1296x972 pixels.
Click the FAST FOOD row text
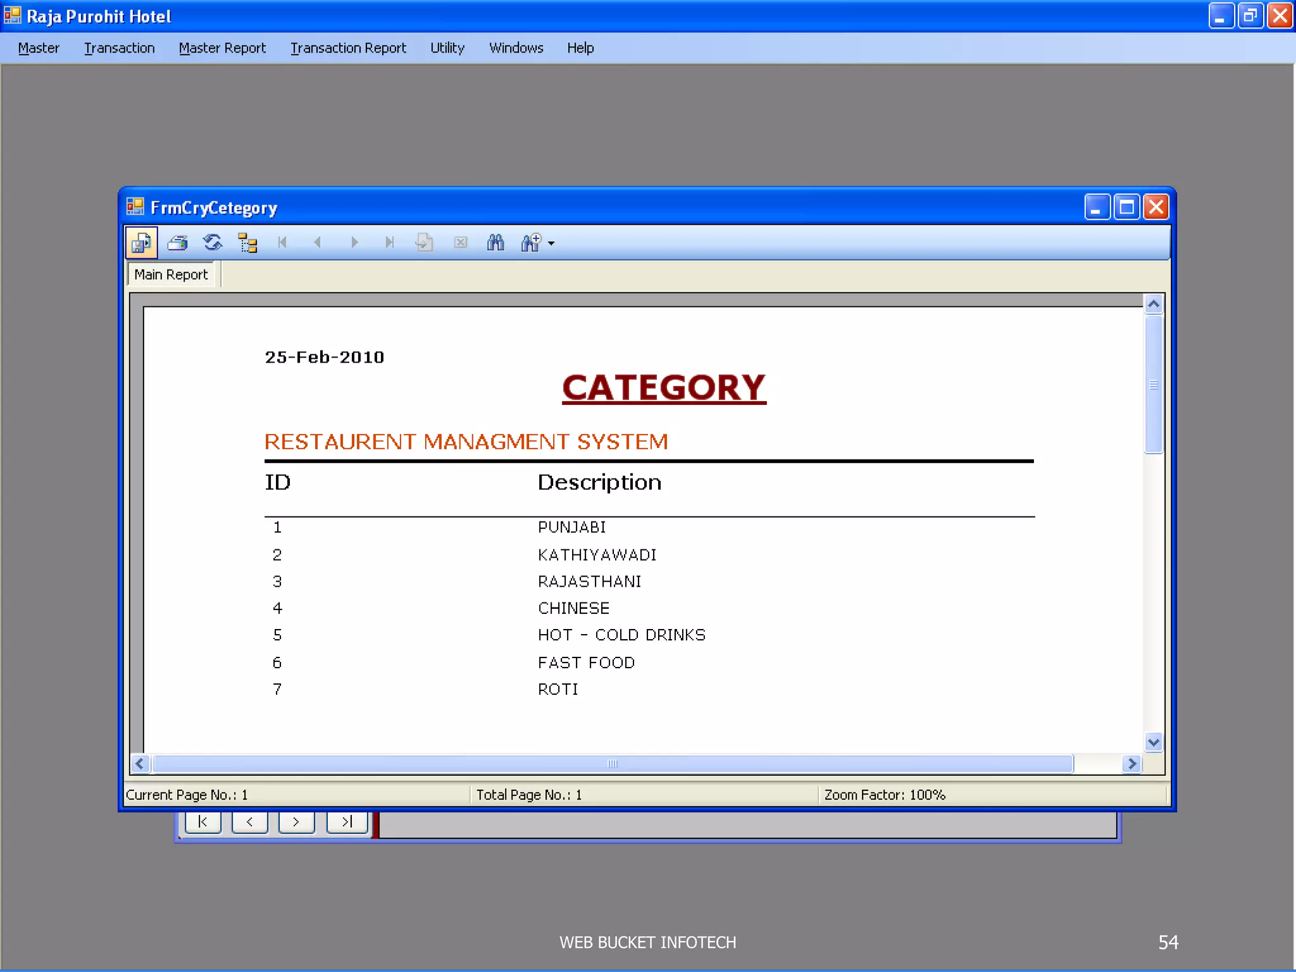pos(586,663)
